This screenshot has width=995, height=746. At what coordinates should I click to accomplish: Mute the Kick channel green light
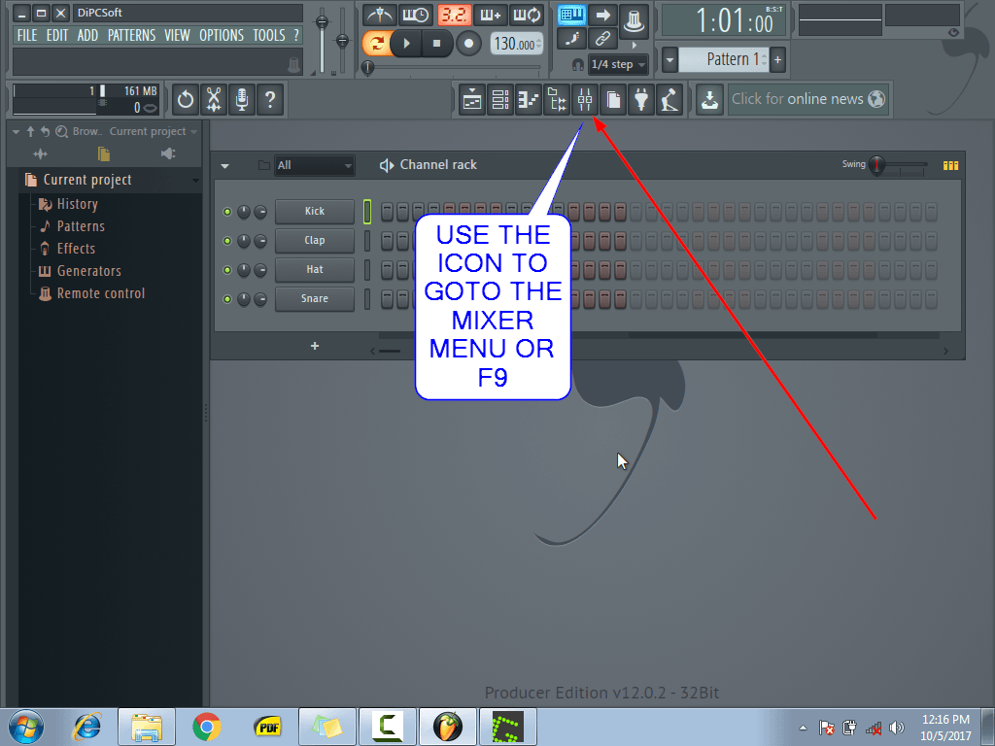[x=227, y=212]
